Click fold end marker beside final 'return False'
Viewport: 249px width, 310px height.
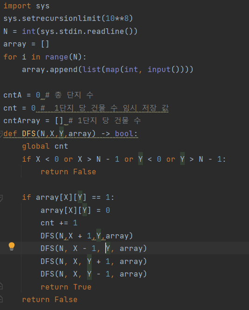coord(1,299)
